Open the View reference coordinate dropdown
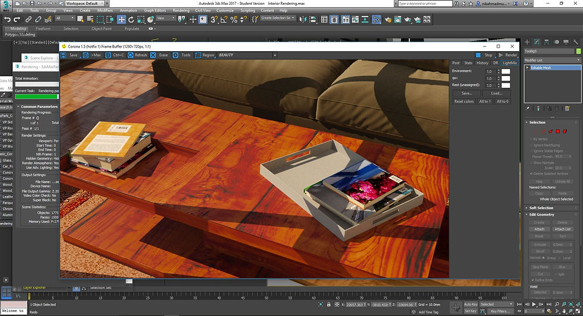Screen dimensions: 583x316 tap(165, 18)
